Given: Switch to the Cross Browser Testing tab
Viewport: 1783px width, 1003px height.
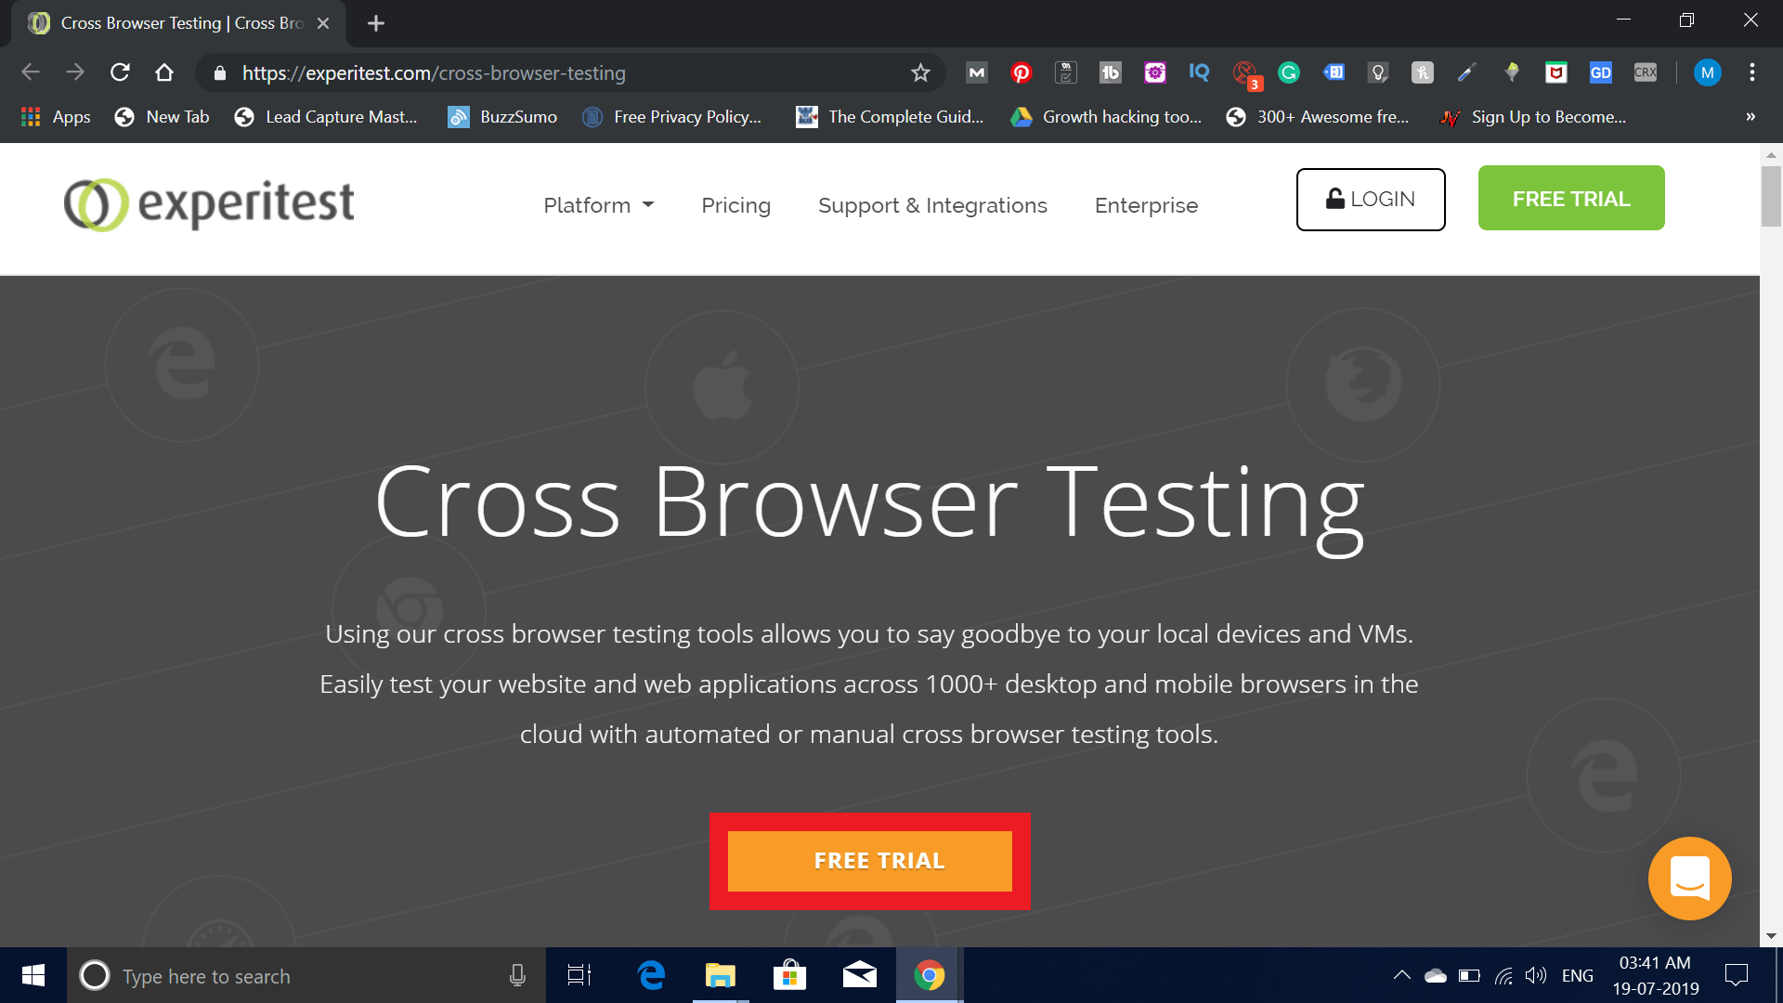Looking at the screenshot, I should click(167, 22).
